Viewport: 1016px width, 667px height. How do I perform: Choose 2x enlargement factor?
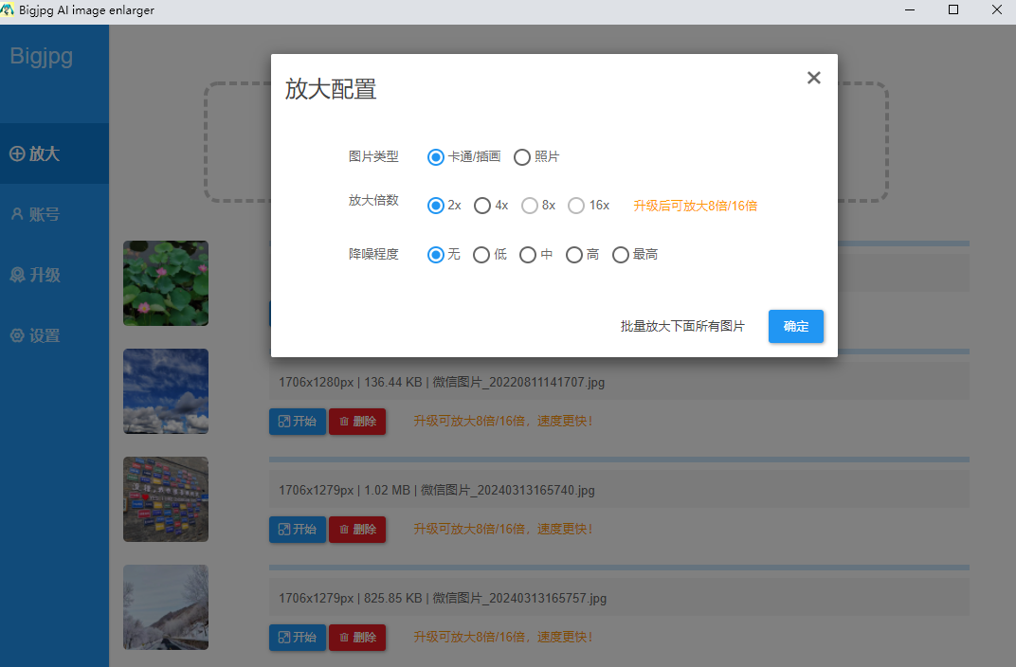pos(436,206)
